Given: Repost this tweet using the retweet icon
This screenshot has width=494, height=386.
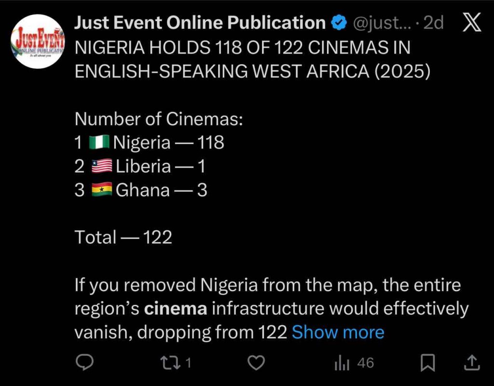Looking at the screenshot, I should 169,363.
